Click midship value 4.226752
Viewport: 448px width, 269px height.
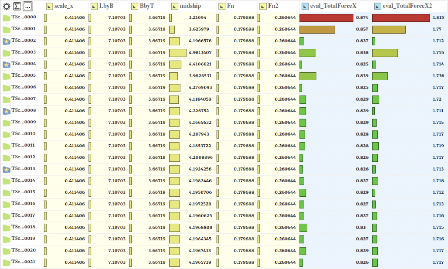click(199, 111)
